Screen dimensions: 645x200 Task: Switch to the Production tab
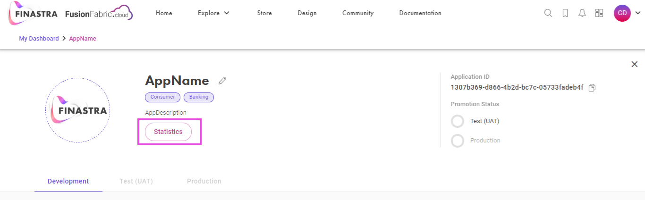204,181
